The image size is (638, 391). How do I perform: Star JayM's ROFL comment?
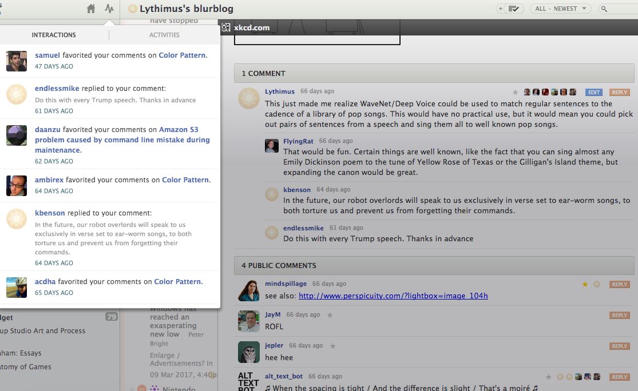point(330,315)
